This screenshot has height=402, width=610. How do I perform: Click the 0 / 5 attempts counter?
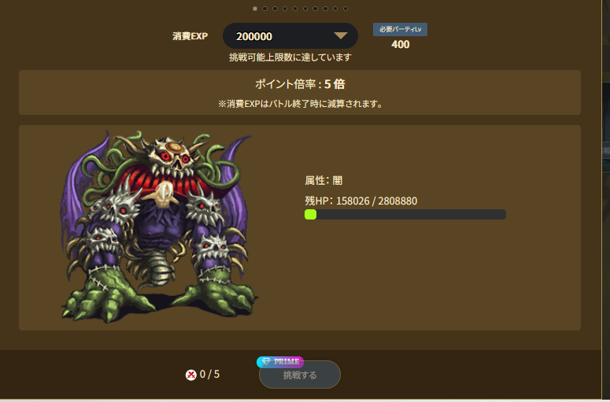(x=209, y=374)
